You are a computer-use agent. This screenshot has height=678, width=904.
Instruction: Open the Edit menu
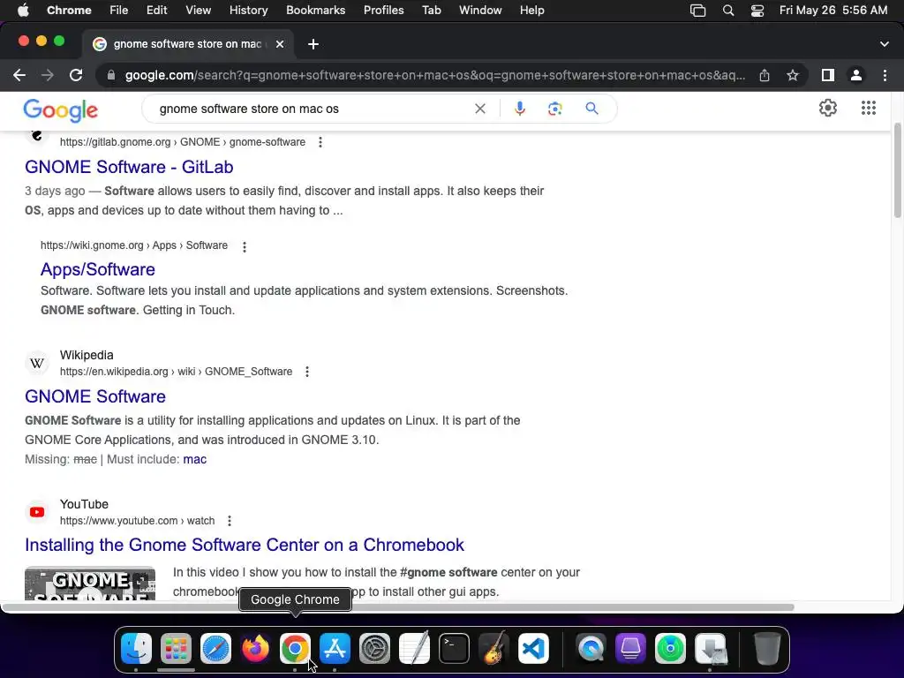click(156, 11)
